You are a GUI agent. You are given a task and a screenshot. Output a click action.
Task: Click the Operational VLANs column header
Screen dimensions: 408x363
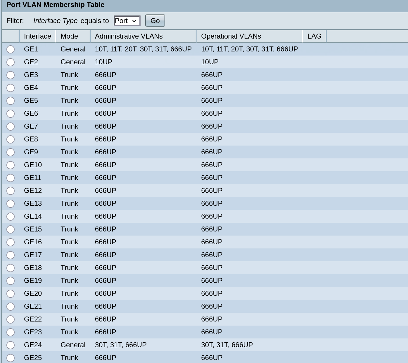pyautogui.click(x=231, y=36)
